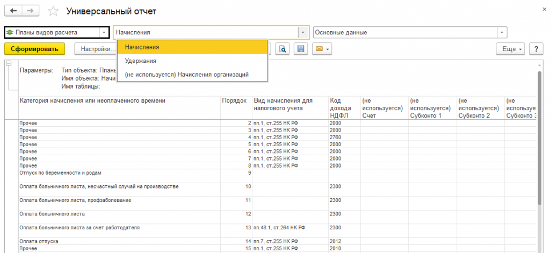Click the back navigation arrow
Viewport: 550px width, 253px height.
point(13,11)
